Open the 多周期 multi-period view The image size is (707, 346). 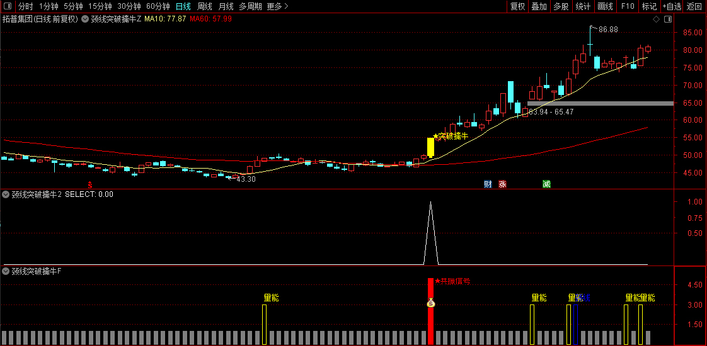tap(250, 6)
